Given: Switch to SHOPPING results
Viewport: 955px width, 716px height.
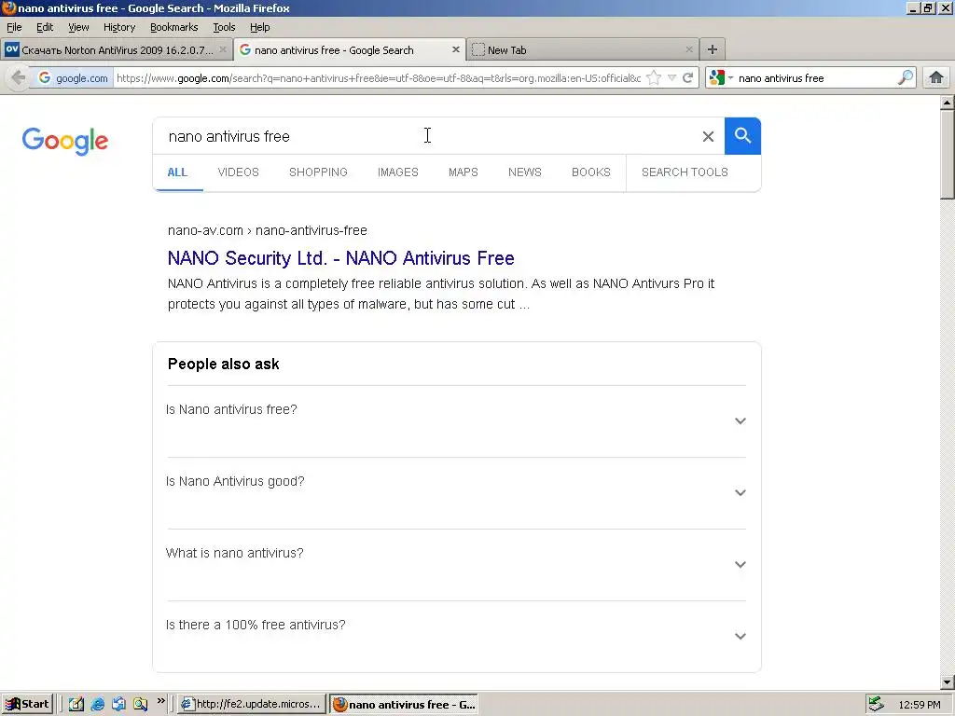Looking at the screenshot, I should (x=318, y=172).
